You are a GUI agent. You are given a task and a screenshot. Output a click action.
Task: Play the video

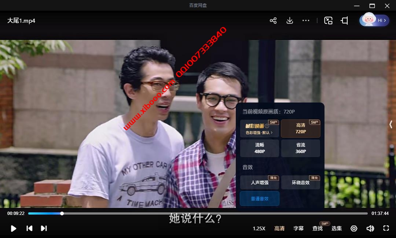coord(14,228)
